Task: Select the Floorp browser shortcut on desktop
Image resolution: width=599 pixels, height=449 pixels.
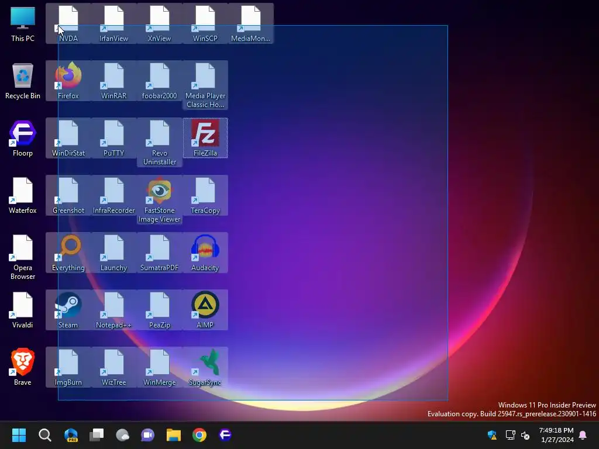Action: tap(23, 138)
